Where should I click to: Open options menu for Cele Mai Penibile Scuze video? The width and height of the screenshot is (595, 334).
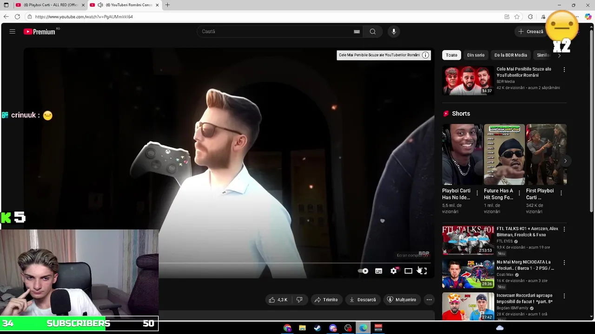(564, 70)
